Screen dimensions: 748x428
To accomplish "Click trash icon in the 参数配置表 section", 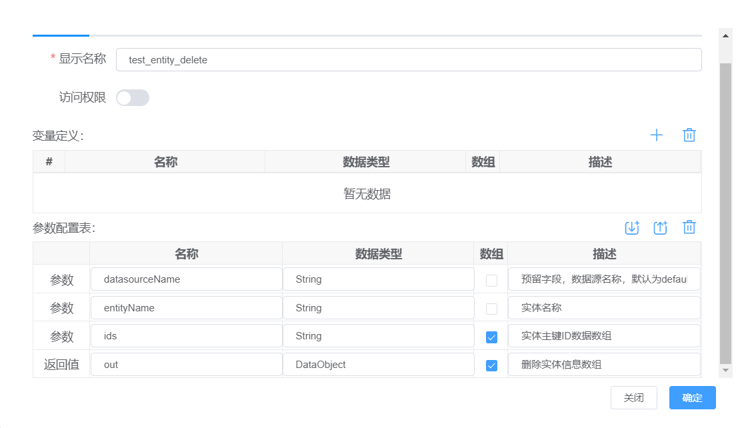I will point(689,227).
